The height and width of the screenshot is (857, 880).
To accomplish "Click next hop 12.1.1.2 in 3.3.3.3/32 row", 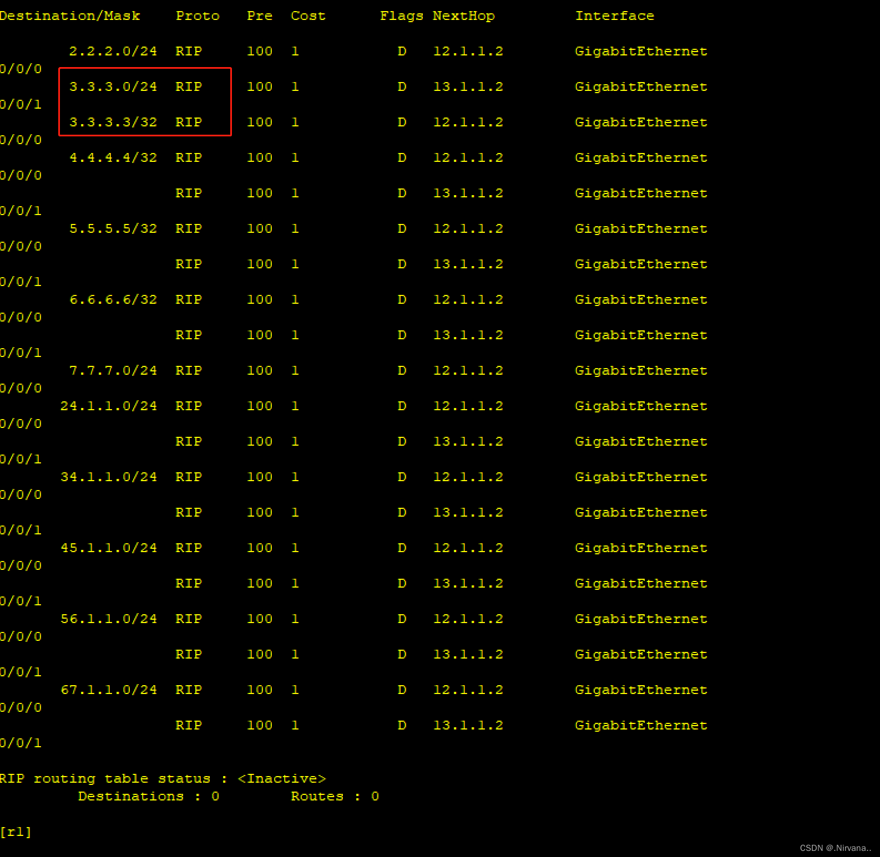I will (468, 123).
